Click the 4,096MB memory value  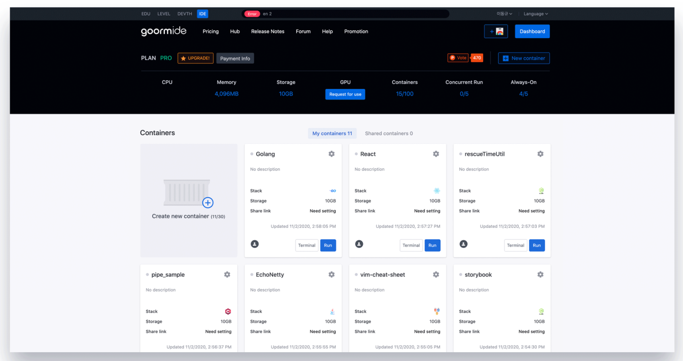point(226,94)
